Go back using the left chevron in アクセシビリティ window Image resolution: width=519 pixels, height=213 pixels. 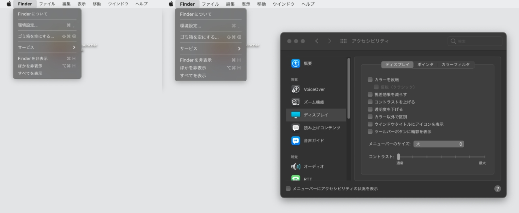tap(317, 41)
